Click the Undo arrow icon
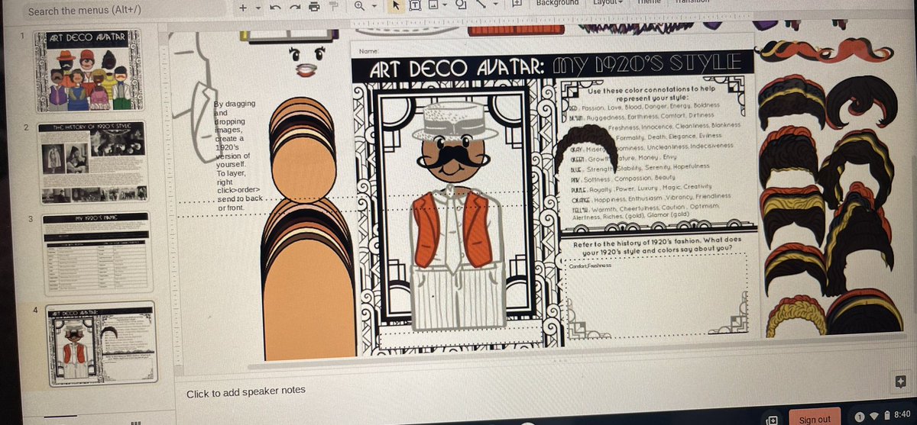Viewport: 917px width, 425px height. click(275, 8)
